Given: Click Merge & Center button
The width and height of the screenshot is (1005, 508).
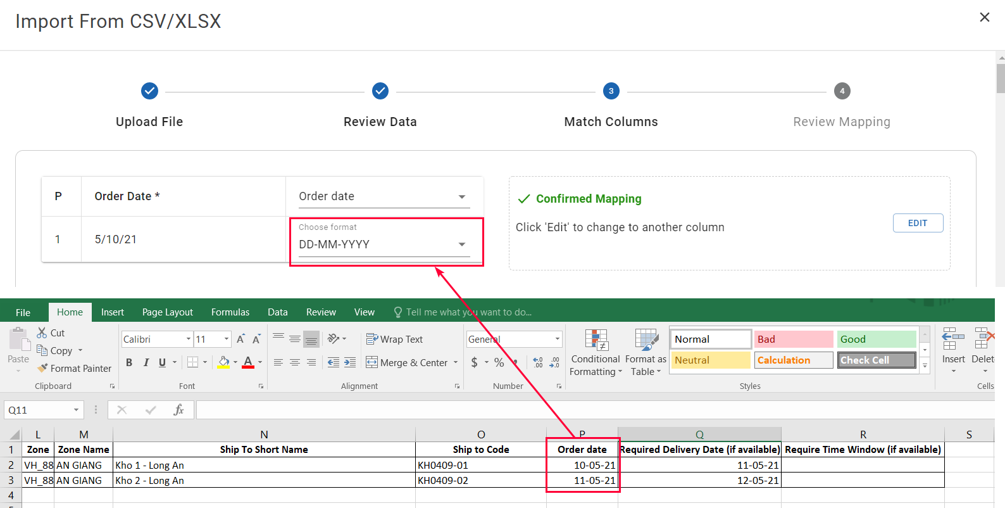Looking at the screenshot, I should tap(406, 362).
